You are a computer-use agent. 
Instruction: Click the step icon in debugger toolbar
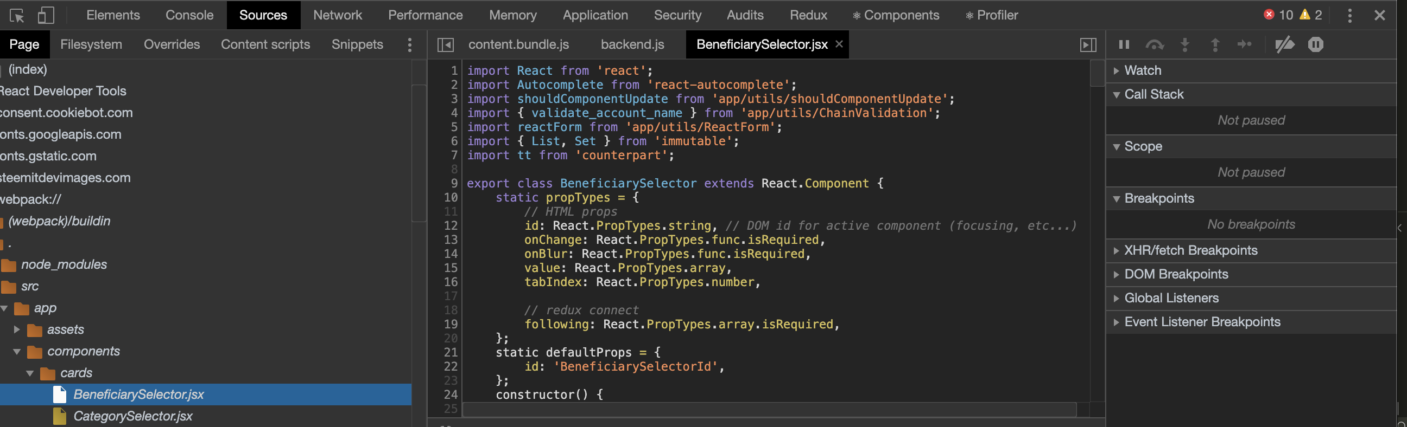pyautogui.click(x=1245, y=45)
